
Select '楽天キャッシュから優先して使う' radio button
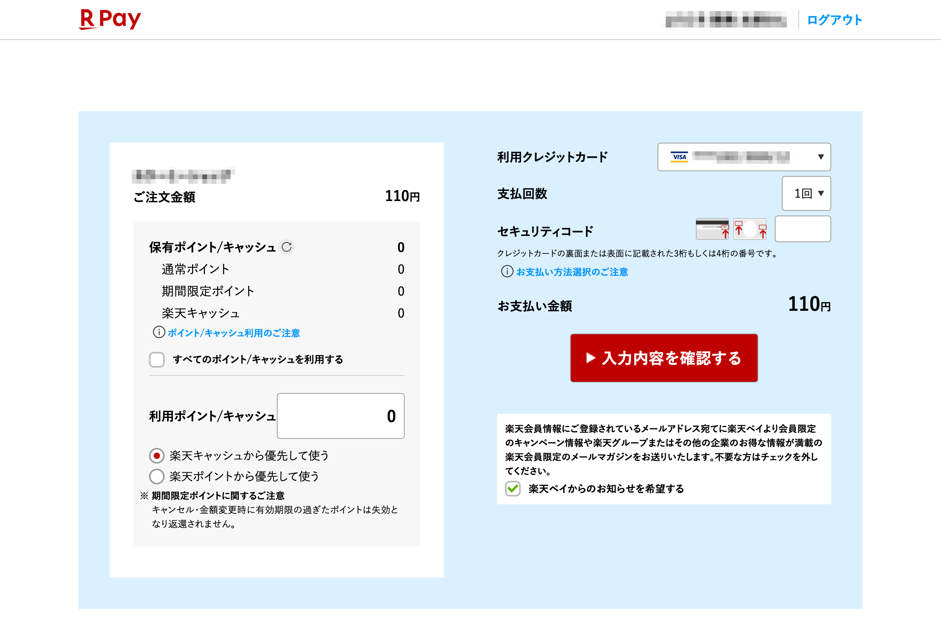click(157, 455)
